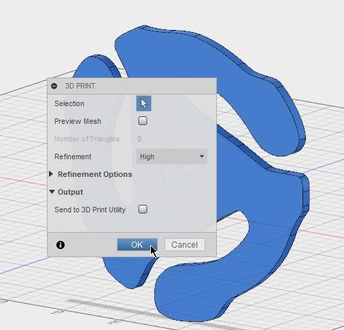Click the Selection label text

click(69, 103)
